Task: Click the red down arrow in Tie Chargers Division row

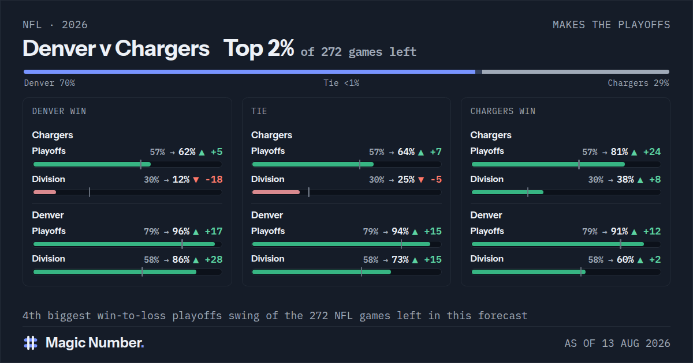Action: pos(421,180)
